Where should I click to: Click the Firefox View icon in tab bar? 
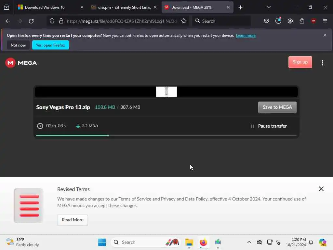tap(7, 7)
